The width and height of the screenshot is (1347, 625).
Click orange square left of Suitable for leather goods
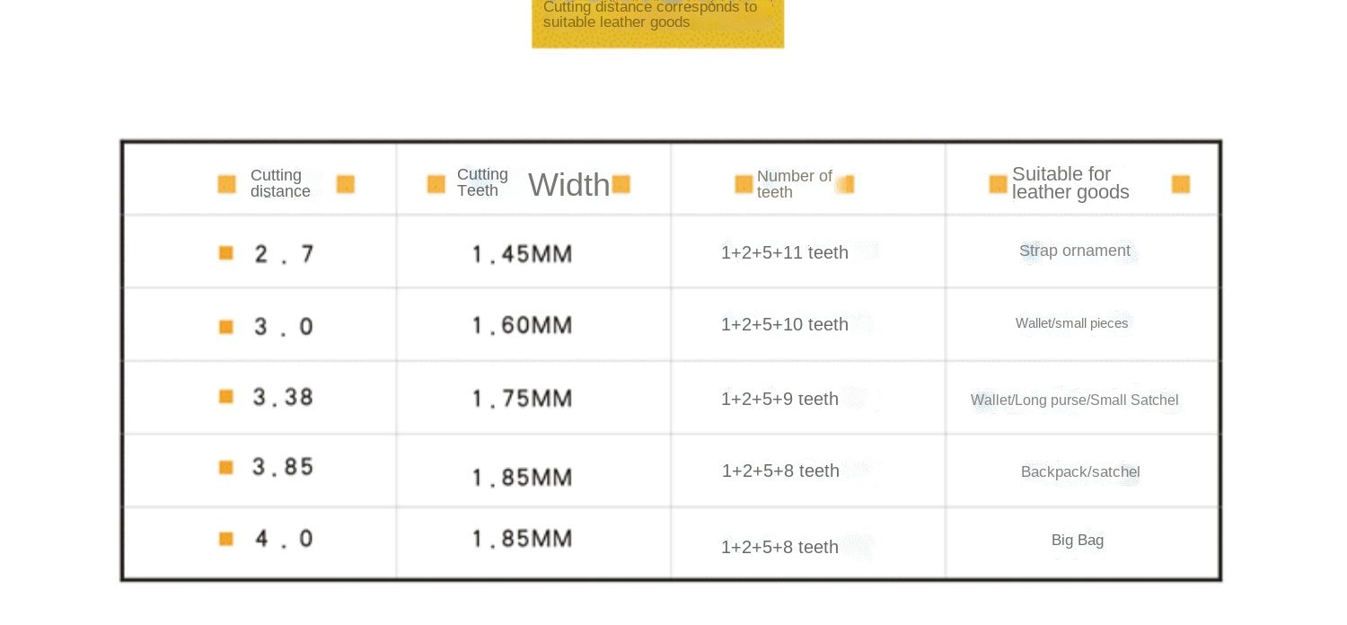tap(998, 184)
